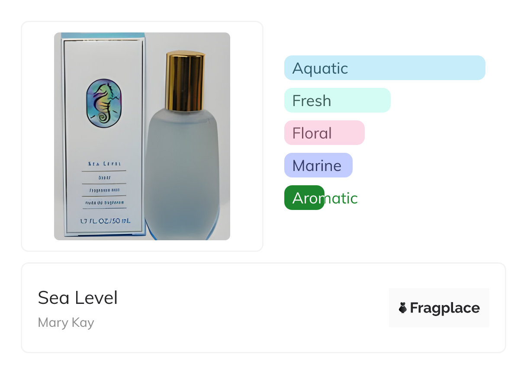
Task: Click the seahorse emblem on the box
Action: click(x=104, y=103)
